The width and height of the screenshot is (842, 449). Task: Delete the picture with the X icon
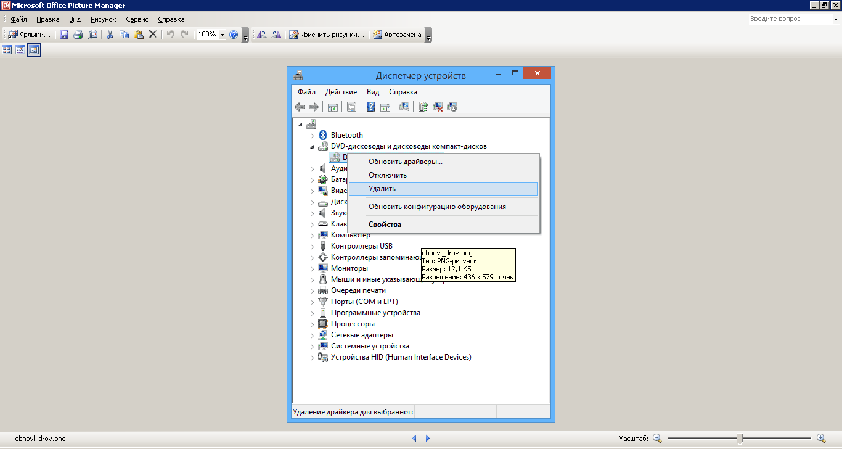tap(153, 35)
